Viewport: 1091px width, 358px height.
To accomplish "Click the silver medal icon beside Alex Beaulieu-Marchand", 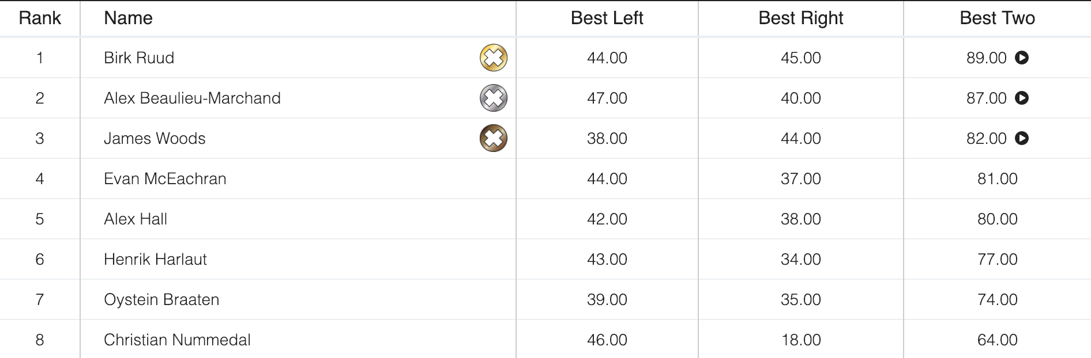I will coord(493,98).
